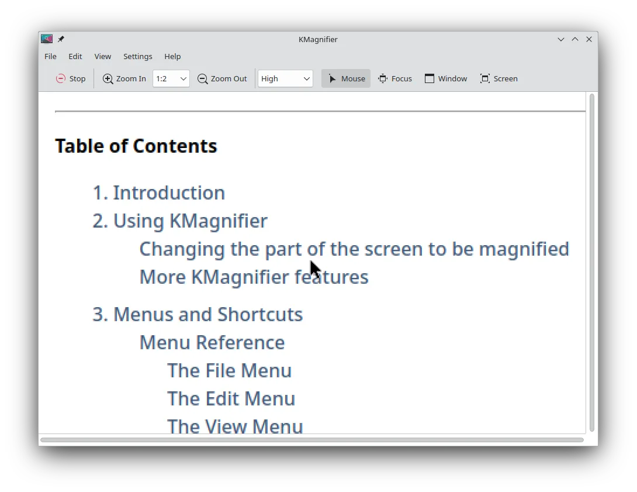Select the Zoom Out magnifier icon
Screen dimensions: 637x492
click(202, 78)
